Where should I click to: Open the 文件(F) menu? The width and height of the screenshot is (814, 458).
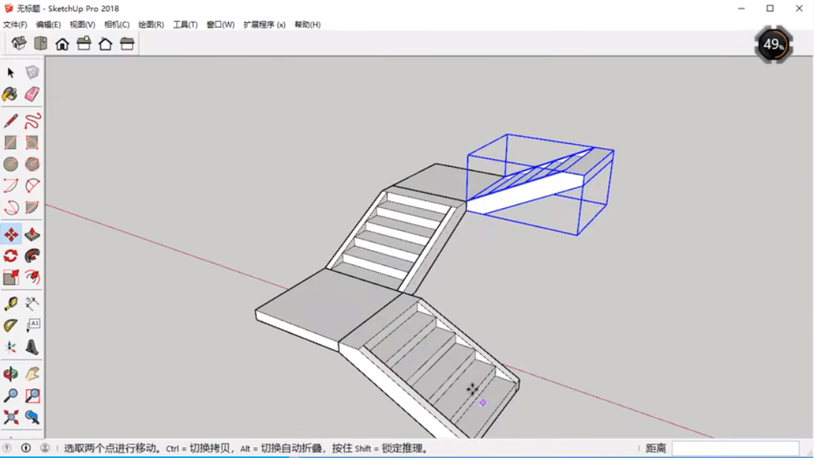15,24
